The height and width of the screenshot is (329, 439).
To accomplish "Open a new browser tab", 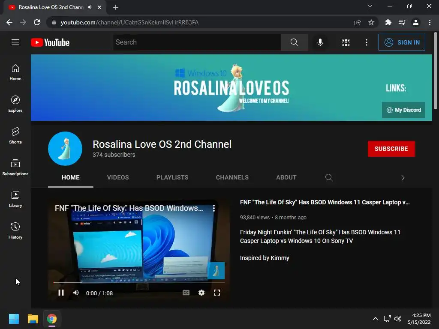I will coord(116,7).
